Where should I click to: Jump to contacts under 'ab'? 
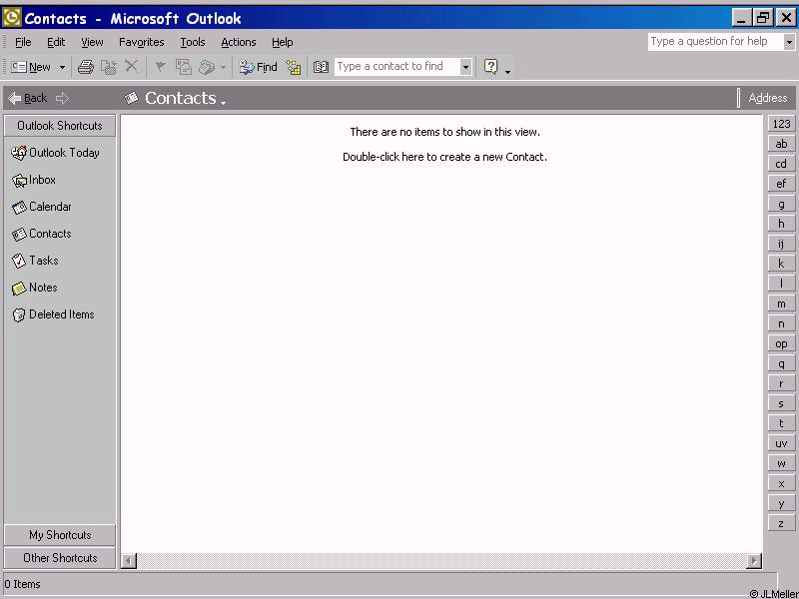point(781,144)
